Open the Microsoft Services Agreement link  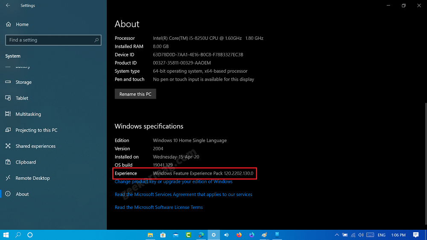183,194
